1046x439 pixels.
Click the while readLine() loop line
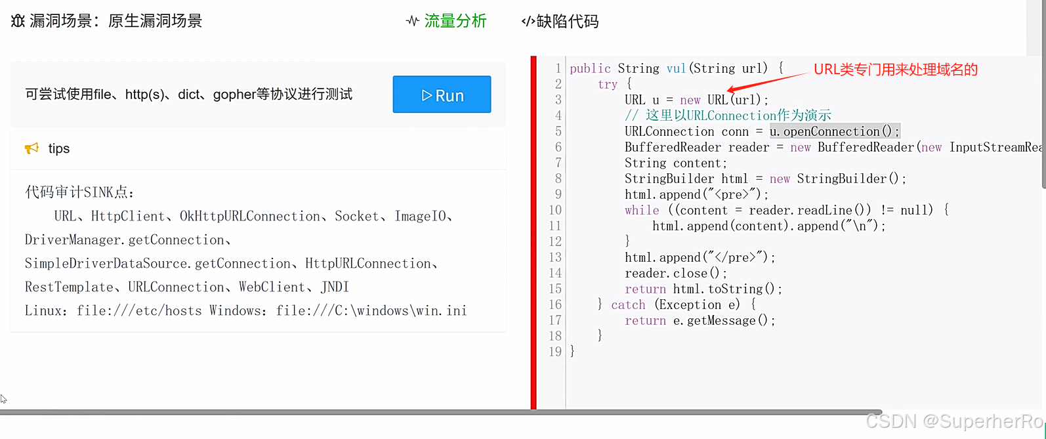787,210
